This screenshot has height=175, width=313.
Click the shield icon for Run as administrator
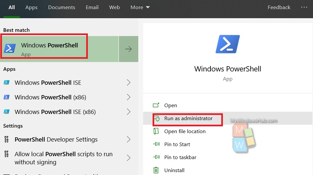157,119
